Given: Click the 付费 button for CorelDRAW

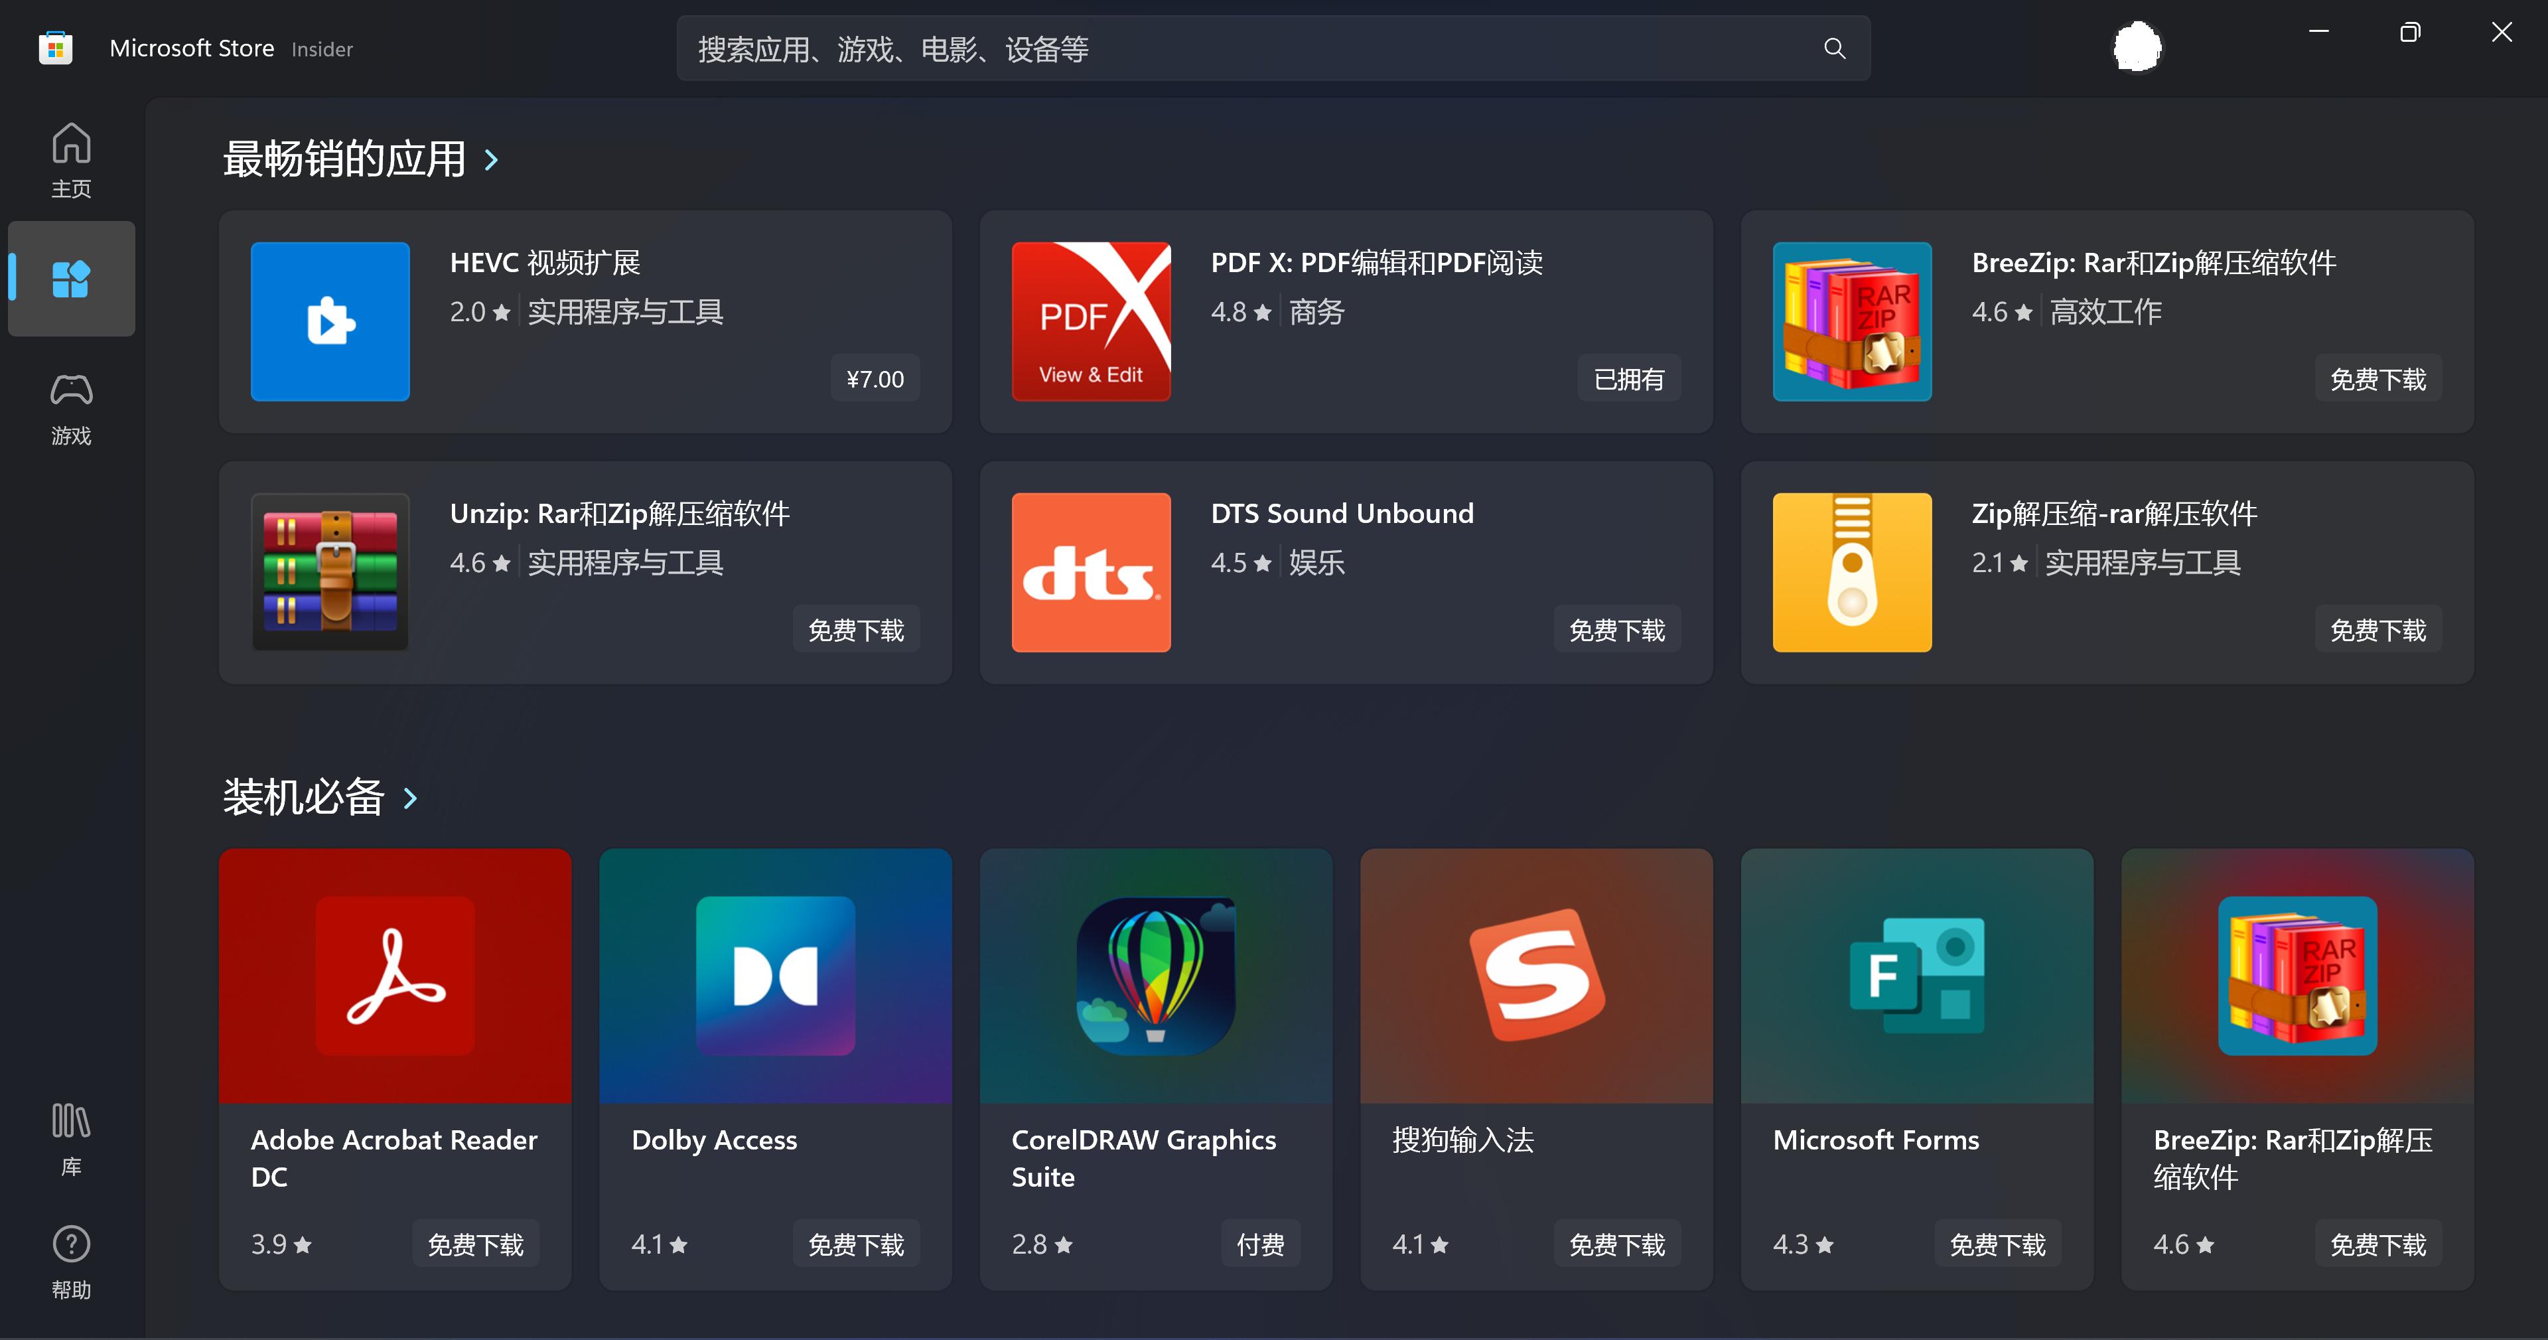Looking at the screenshot, I should coord(1260,1244).
